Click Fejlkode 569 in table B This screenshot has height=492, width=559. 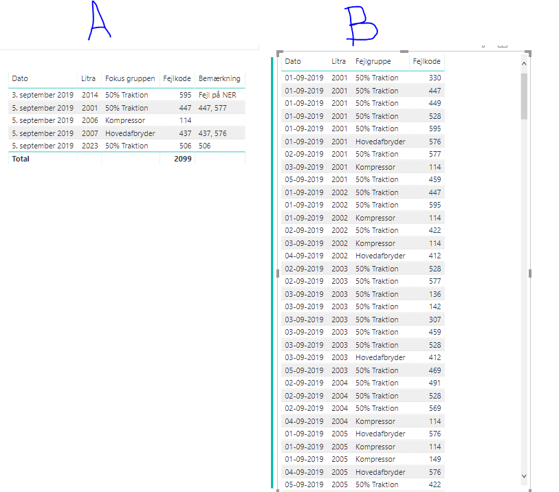pyautogui.click(x=435, y=408)
